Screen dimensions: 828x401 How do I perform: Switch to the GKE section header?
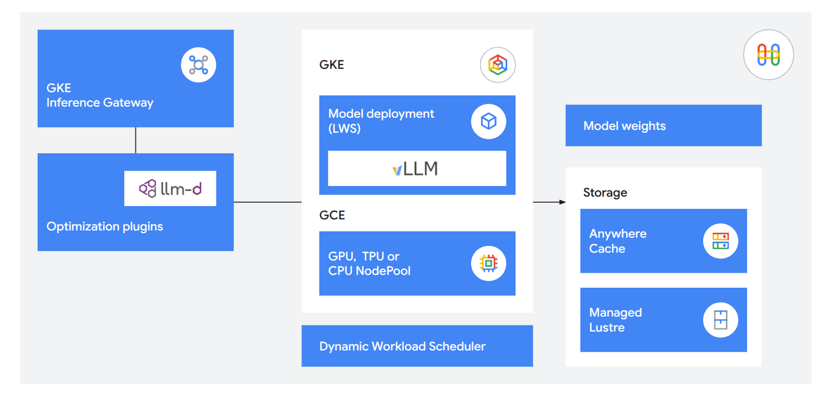pos(333,64)
